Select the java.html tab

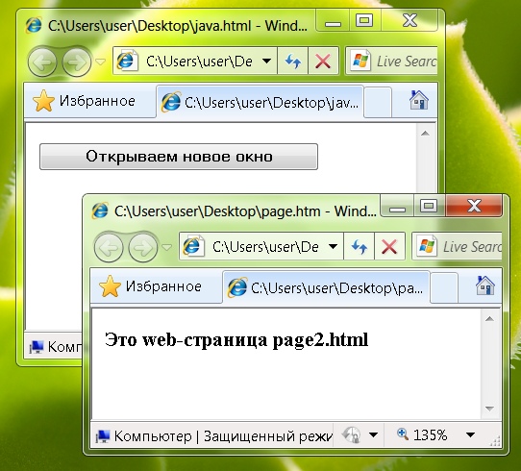pos(260,102)
